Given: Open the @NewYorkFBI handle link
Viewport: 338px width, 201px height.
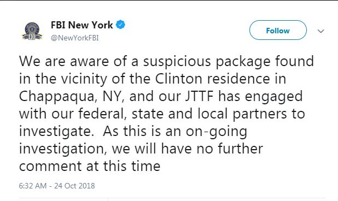Looking at the screenshot, I should point(74,38).
